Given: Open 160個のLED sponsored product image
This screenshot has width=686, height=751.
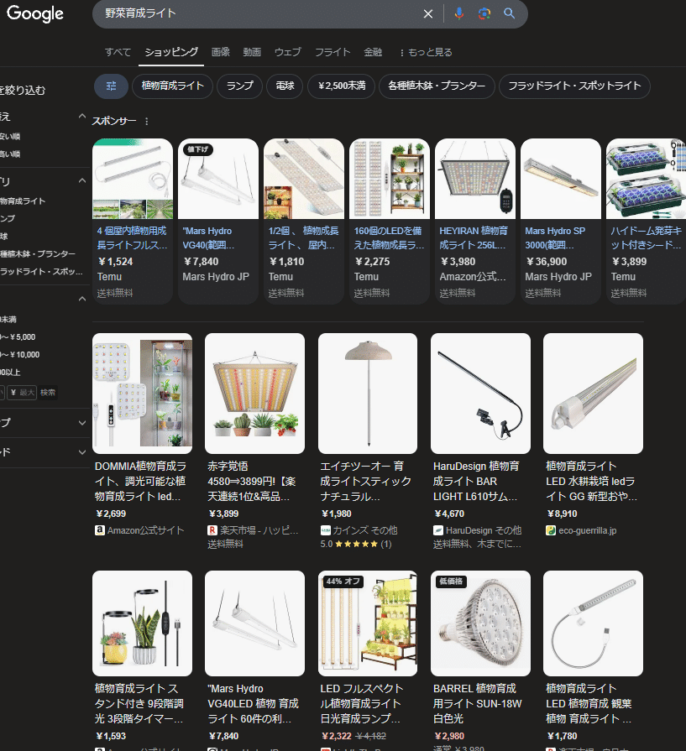Looking at the screenshot, I should (390, 179).
